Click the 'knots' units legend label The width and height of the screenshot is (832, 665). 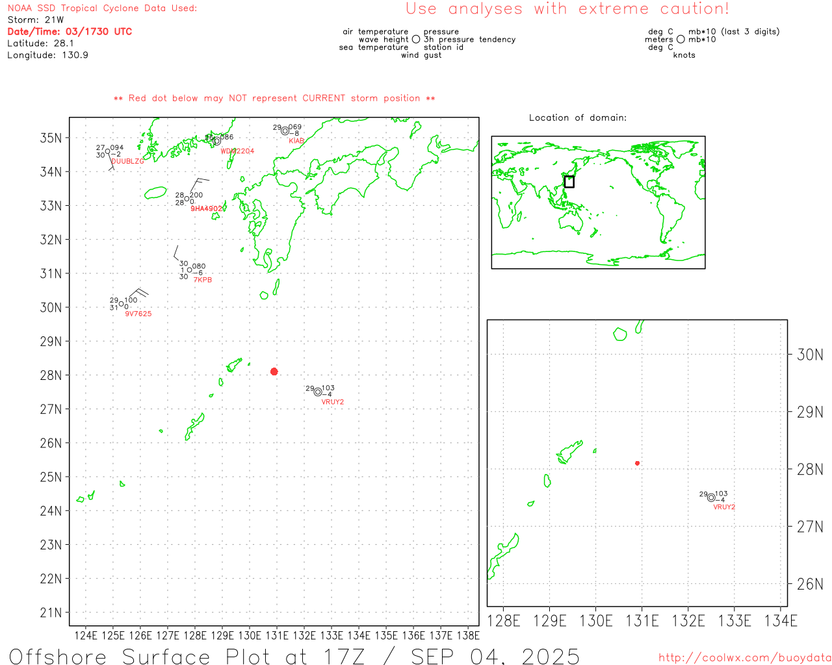tap(684, 55)
